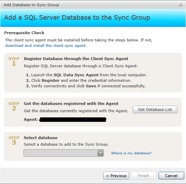Click the Add a SQL Server Database banner title

(77, 18)
